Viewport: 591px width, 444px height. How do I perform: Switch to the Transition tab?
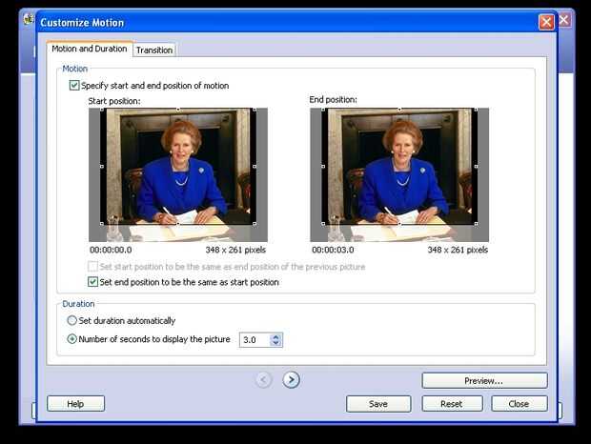point(154,50)
